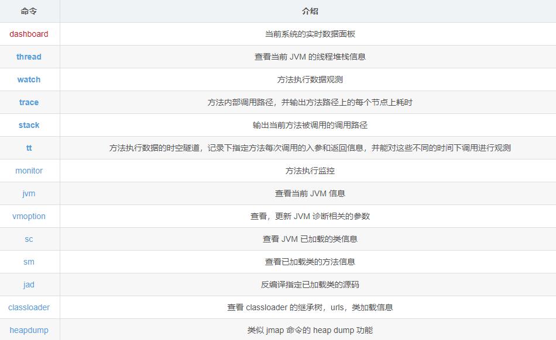The width and height of the screenshot is (556, 340).
Task: Open the sm command page
Action: coord(29,262)
